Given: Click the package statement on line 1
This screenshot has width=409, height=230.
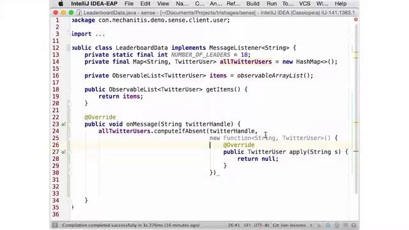Looking at the screenshot, I should coord(151,20).
